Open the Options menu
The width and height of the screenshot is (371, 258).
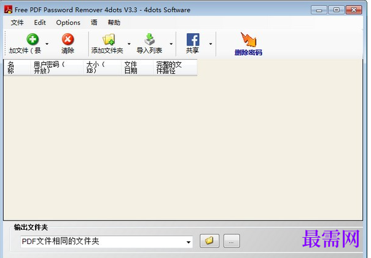pos(68,23)
